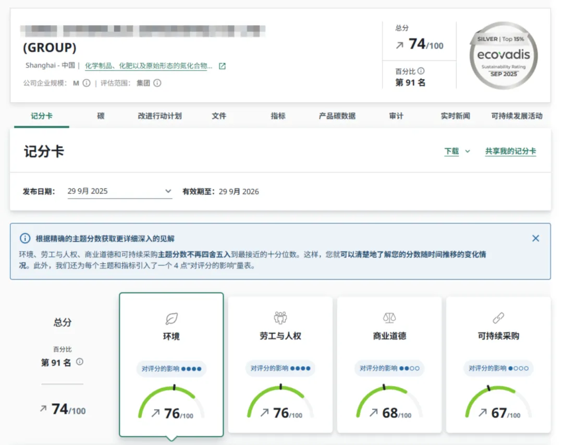Go to the 产品碳数据 tab
This screenshot has height=445, width=563.
point(337,116)
